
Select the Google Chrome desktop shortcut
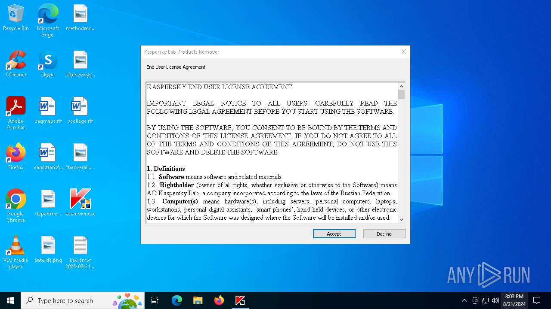tap(16, 206)
